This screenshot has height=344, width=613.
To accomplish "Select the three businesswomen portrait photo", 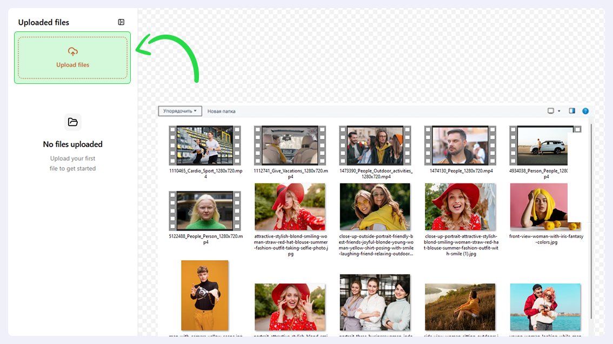I will point(375,302).
